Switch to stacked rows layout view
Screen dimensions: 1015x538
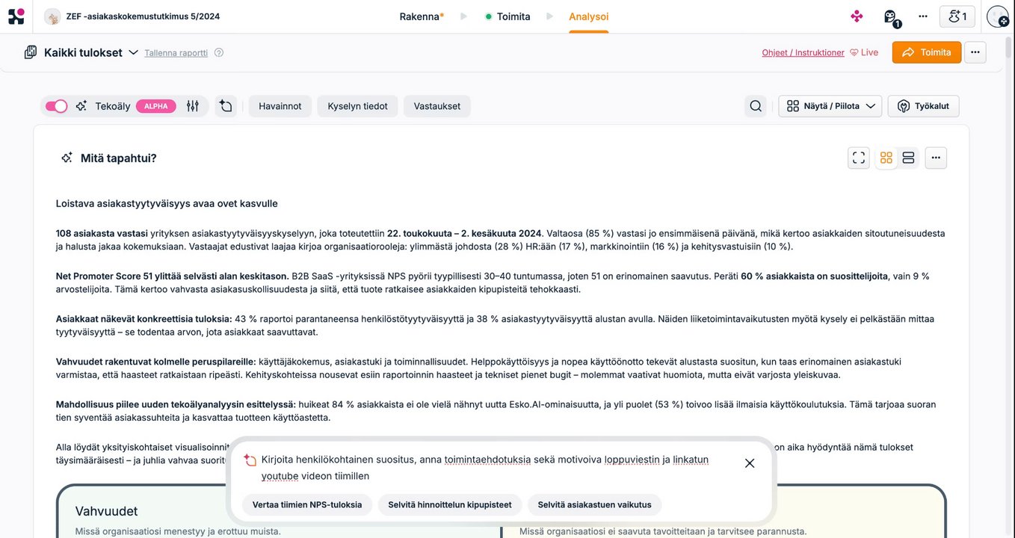pos(908,158)
